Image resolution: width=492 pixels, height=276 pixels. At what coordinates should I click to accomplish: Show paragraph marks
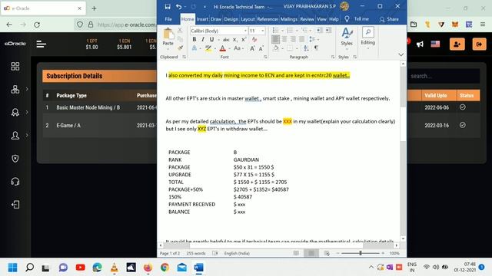click(x=316, y=48)
